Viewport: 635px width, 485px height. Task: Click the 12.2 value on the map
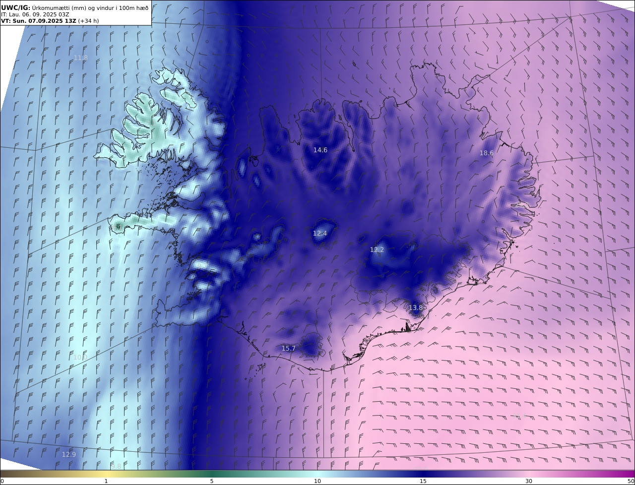(x=377, y=250)
